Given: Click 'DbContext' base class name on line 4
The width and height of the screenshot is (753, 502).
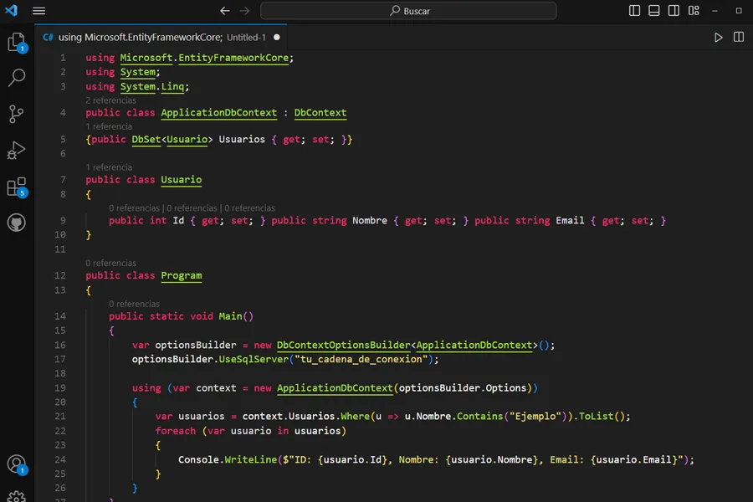Looking at the screenshot, I should (x=320, y=112).
